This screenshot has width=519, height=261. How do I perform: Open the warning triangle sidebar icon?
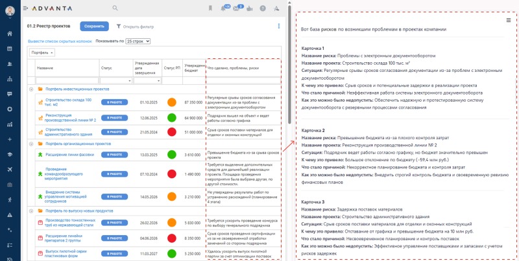tap(10, 215)
